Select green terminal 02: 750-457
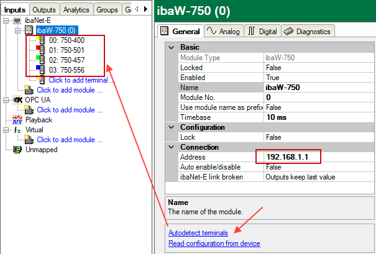Viewport: 376px width, 254px height. click(41, 60)
